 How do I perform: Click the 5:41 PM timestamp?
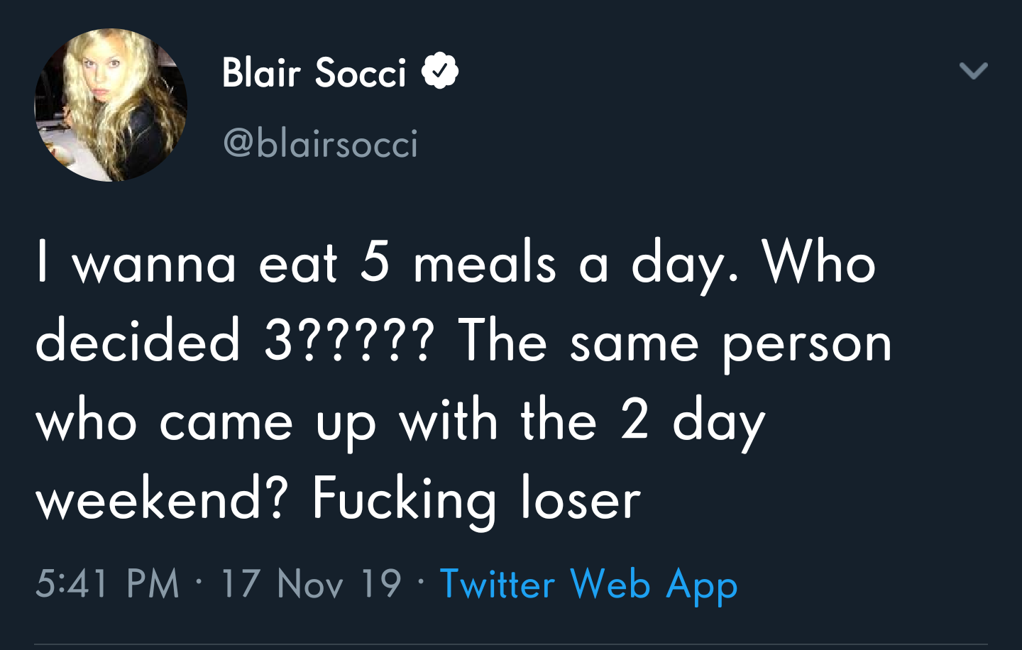coord(107,584)
